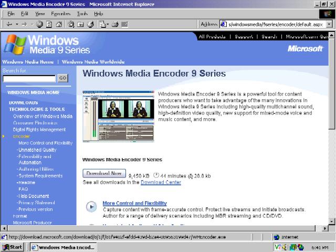Screen dimensions: 336x252
Task: Open the Readme sidebar link
Action: click(27, 183)
